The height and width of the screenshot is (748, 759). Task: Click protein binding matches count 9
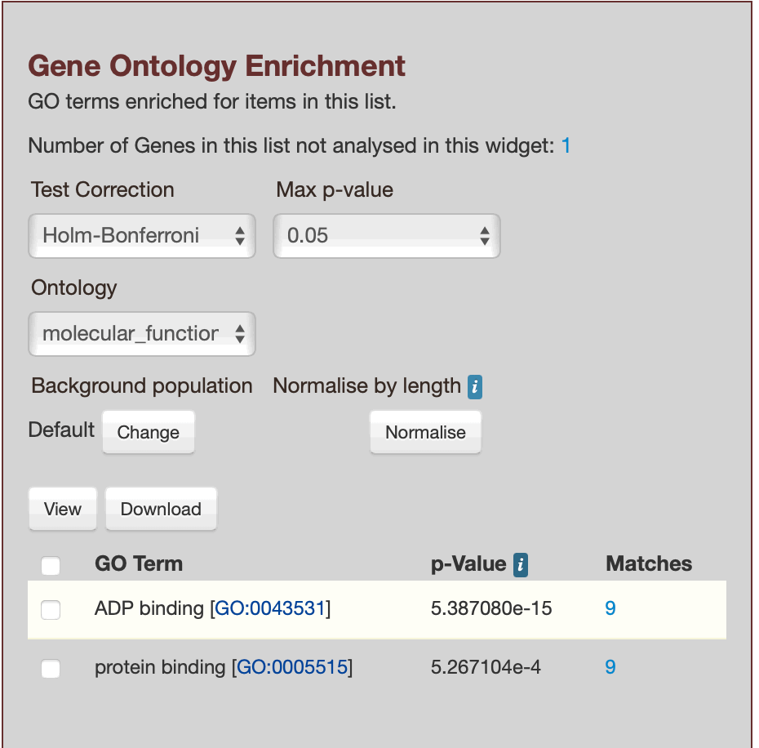[610, 668]
